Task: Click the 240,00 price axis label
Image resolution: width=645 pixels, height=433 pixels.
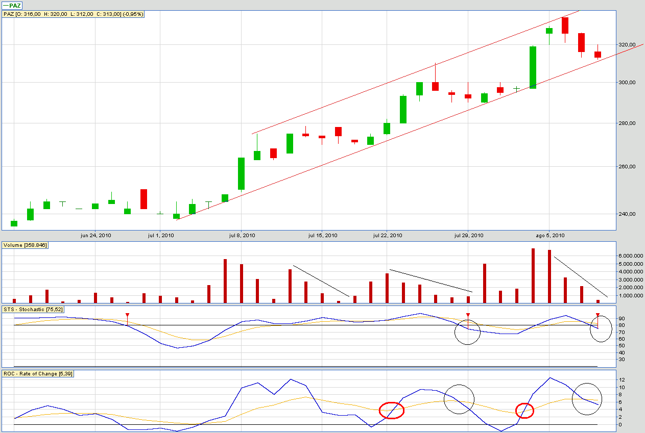Action: 627,214
